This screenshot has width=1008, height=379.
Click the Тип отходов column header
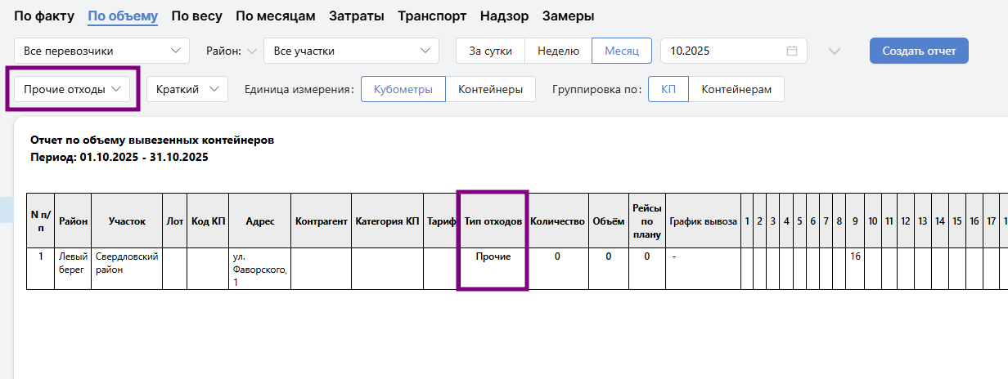[x=493, y=221]
